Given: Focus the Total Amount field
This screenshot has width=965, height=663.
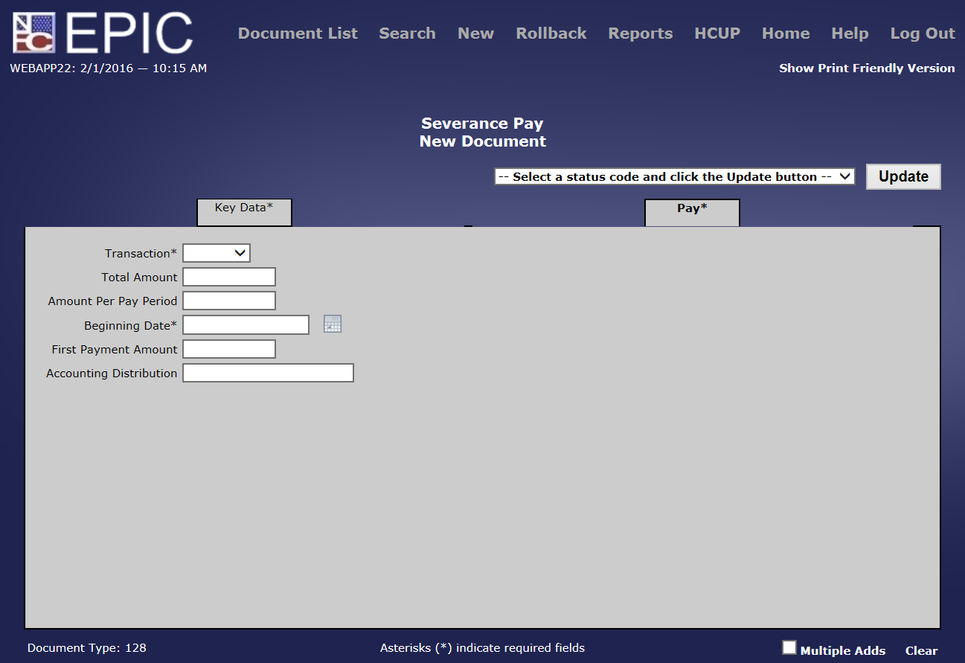Looking at the screenshot, I should coord(229,277).
